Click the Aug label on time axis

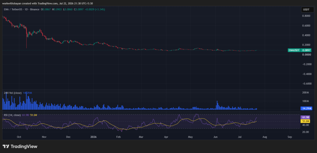point(265,137)
